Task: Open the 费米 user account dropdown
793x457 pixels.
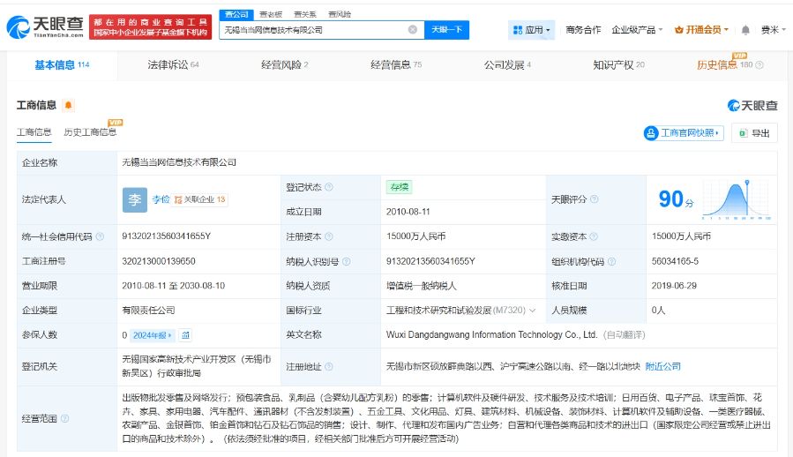Action: click(773, 30)
